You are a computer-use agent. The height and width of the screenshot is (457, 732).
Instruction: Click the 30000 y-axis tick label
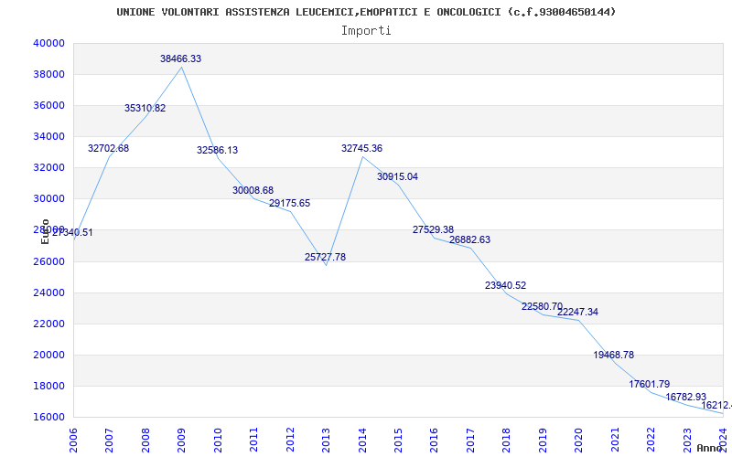tap(48, 199)
